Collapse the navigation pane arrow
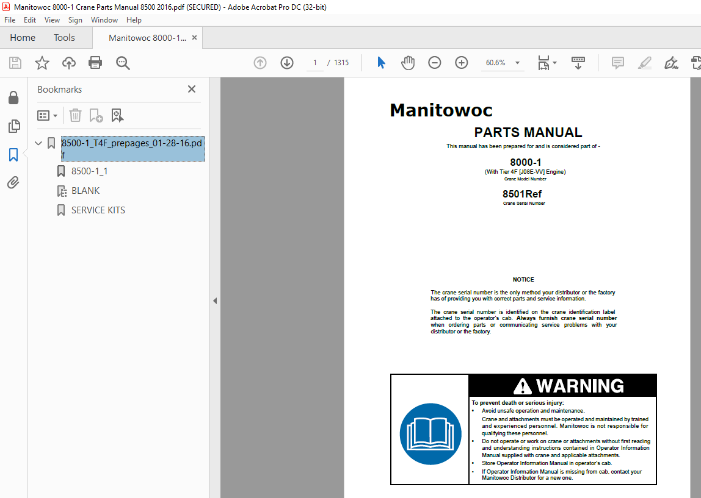The height and width of the screenshot is (498, 701). pos(215,301)
